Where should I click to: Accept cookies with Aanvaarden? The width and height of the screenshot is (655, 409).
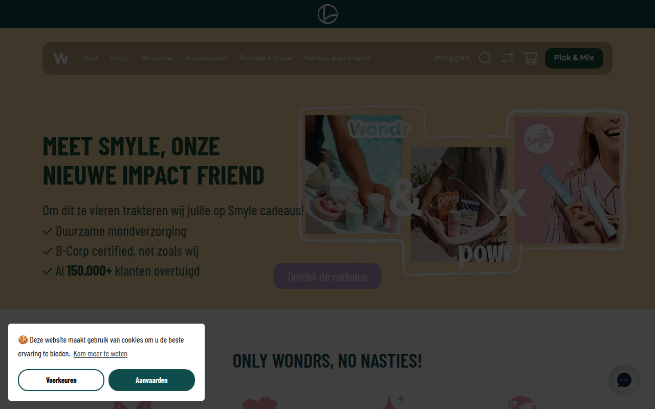click(x=151, y=380)
